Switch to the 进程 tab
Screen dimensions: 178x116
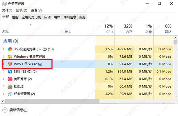[x=6, y=17]
